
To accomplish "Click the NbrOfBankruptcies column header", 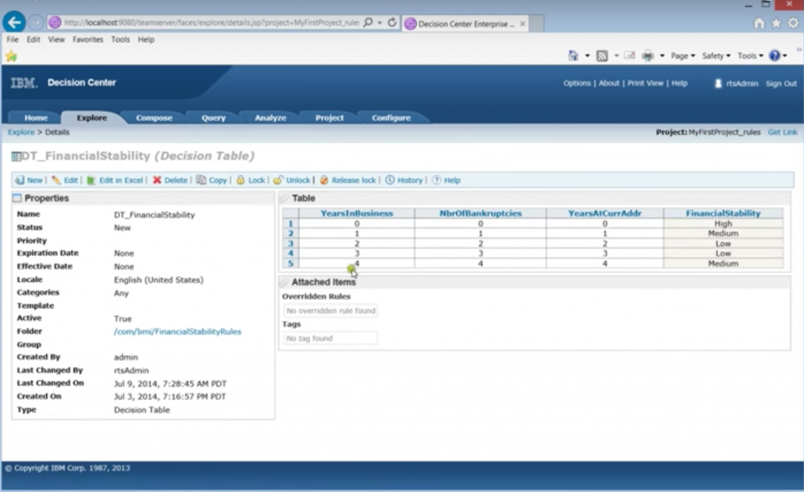I will click(481, 213).
